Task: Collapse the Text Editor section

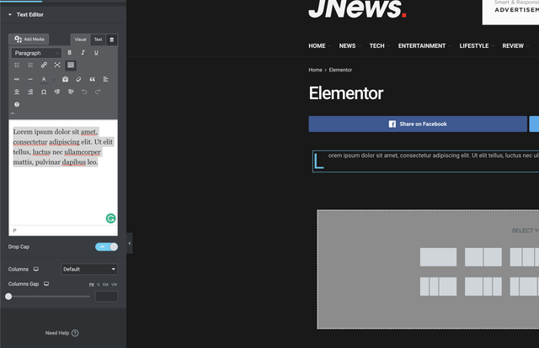Action: (x=26, y=14)
